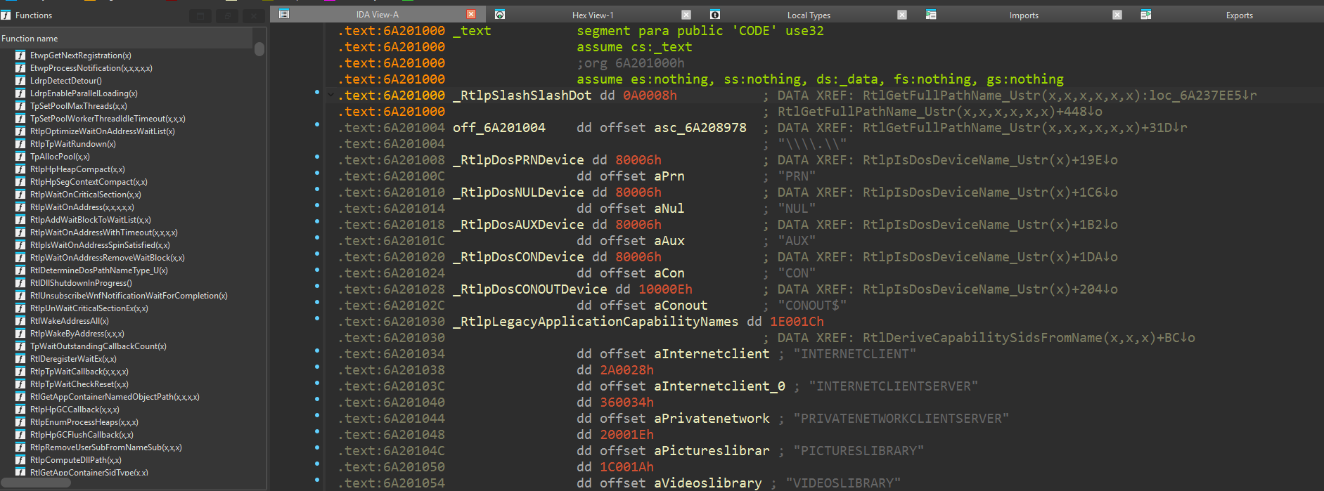Close the Functions panel

[254, 15]
